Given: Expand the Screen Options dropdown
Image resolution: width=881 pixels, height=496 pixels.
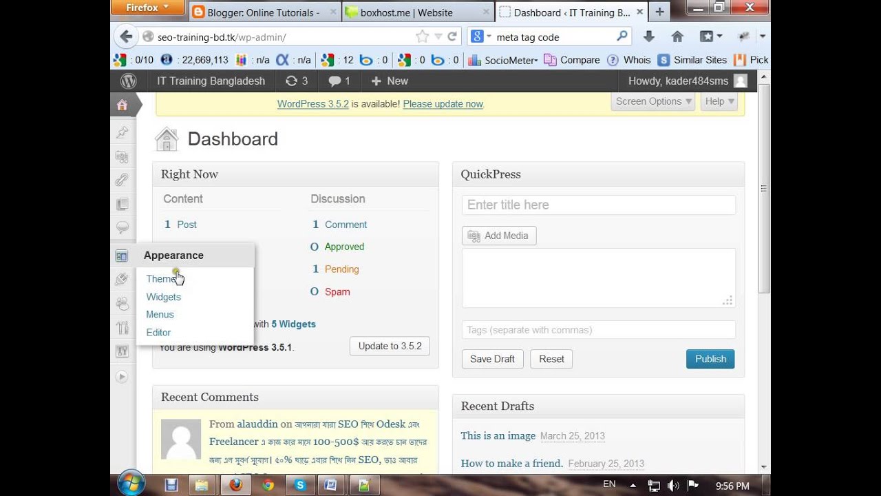Looking at the screenshot, I should coord(653,101).
